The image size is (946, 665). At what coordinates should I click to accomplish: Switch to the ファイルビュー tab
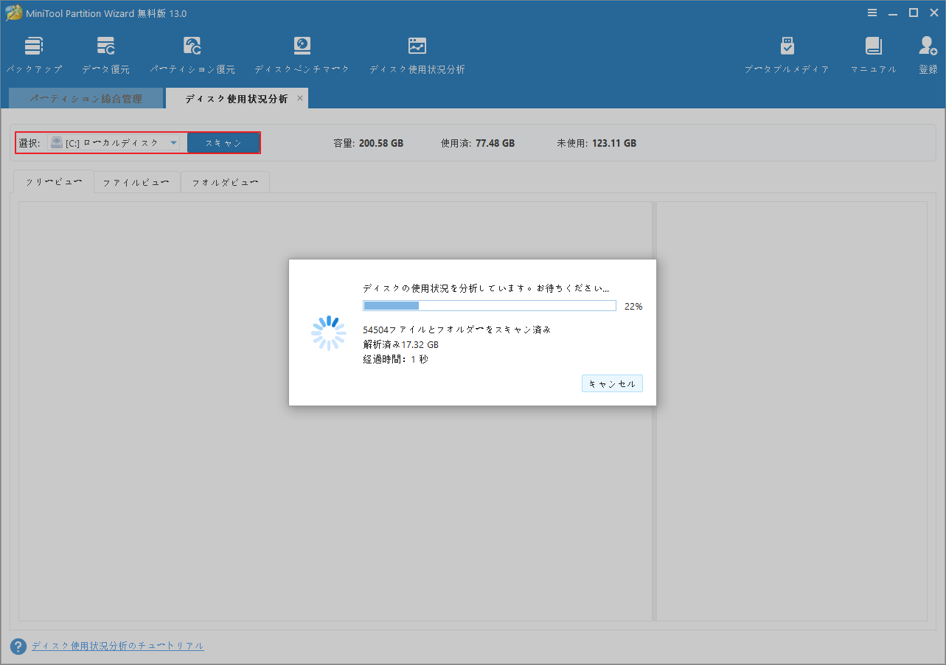(136, 181)
